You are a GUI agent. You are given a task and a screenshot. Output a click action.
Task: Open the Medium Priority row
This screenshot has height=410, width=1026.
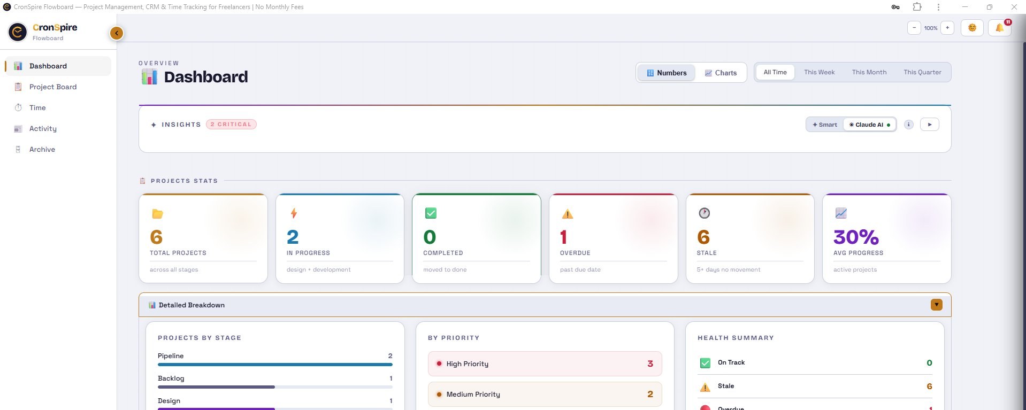click(545, 394)
